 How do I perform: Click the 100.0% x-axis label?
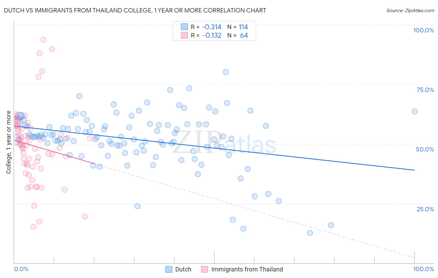pos(423,269)
